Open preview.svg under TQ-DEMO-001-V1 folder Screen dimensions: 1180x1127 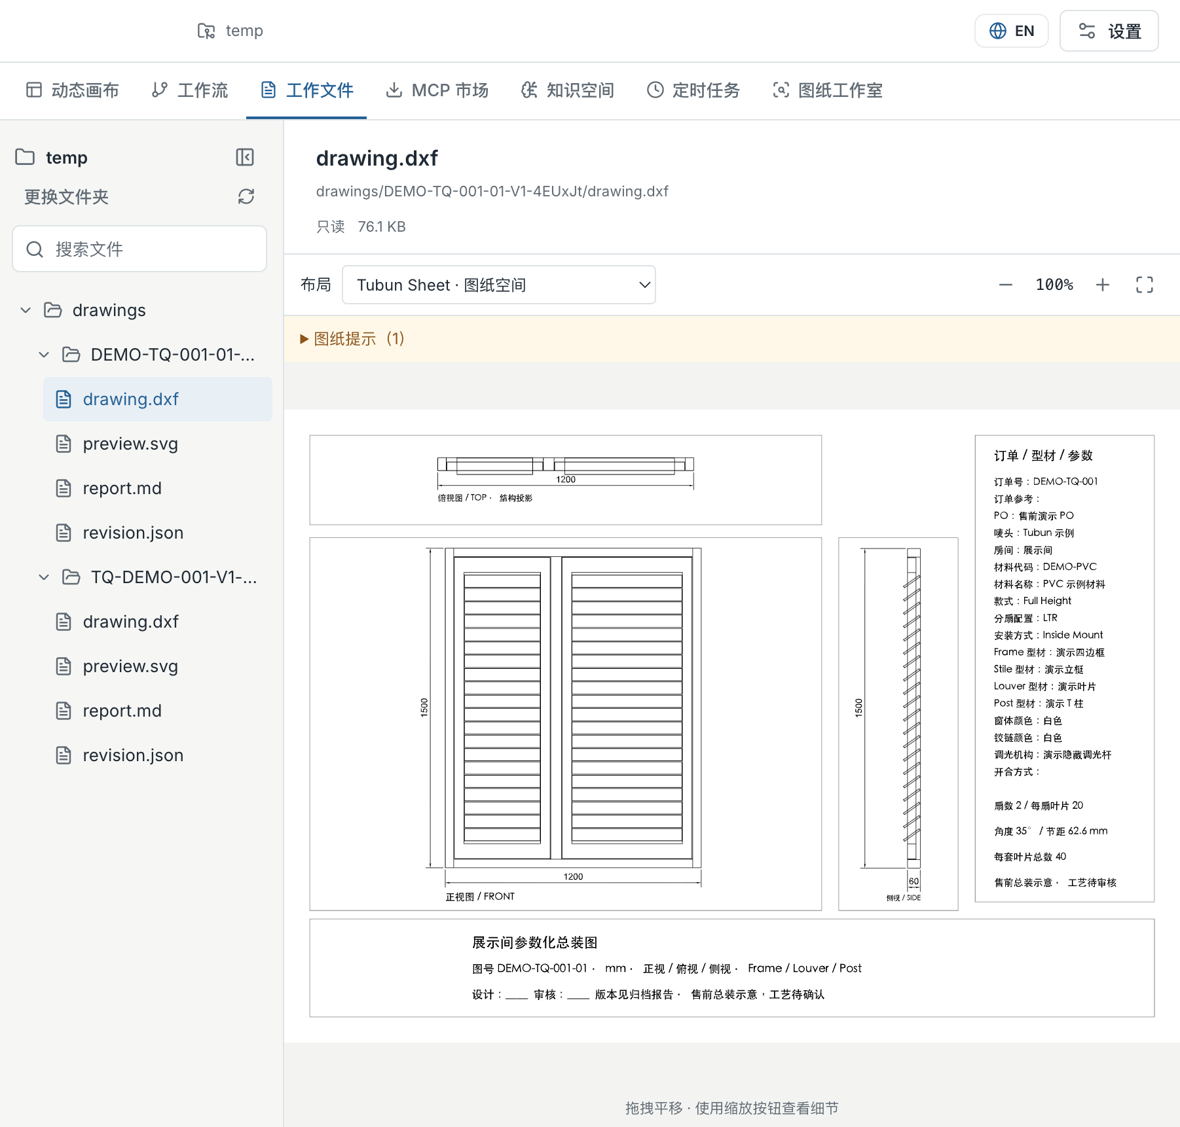click(x=158, y=666)
